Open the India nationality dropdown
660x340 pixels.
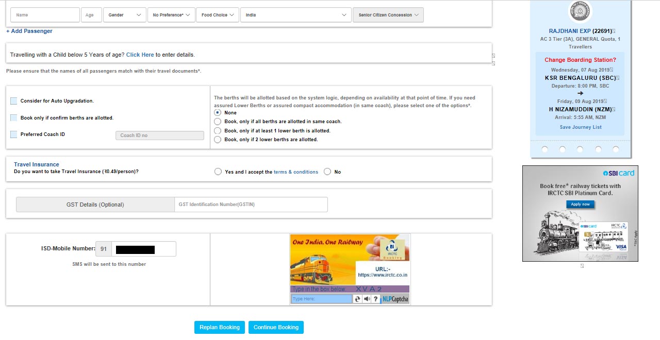[x=296, y=15]
